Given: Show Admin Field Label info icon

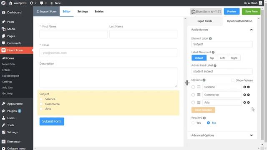Looking at the screenshot, I should (x=215, y=65).
